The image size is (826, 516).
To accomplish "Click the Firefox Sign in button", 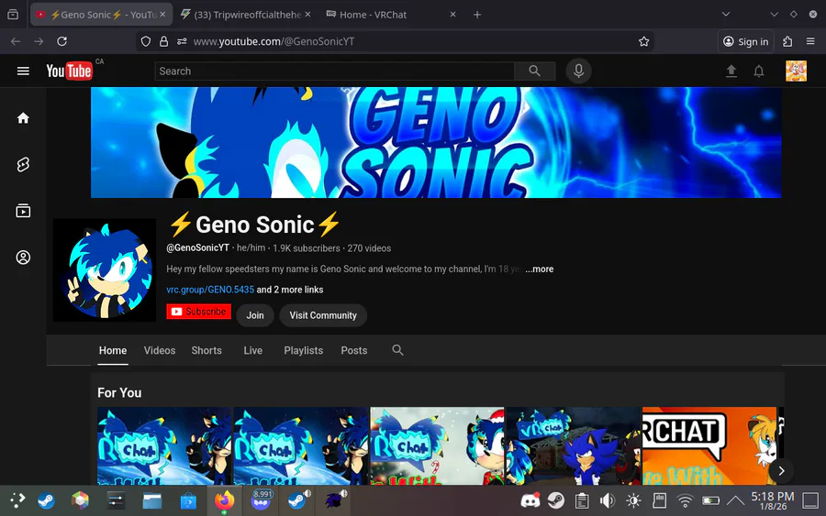I will tap(746, 41).
